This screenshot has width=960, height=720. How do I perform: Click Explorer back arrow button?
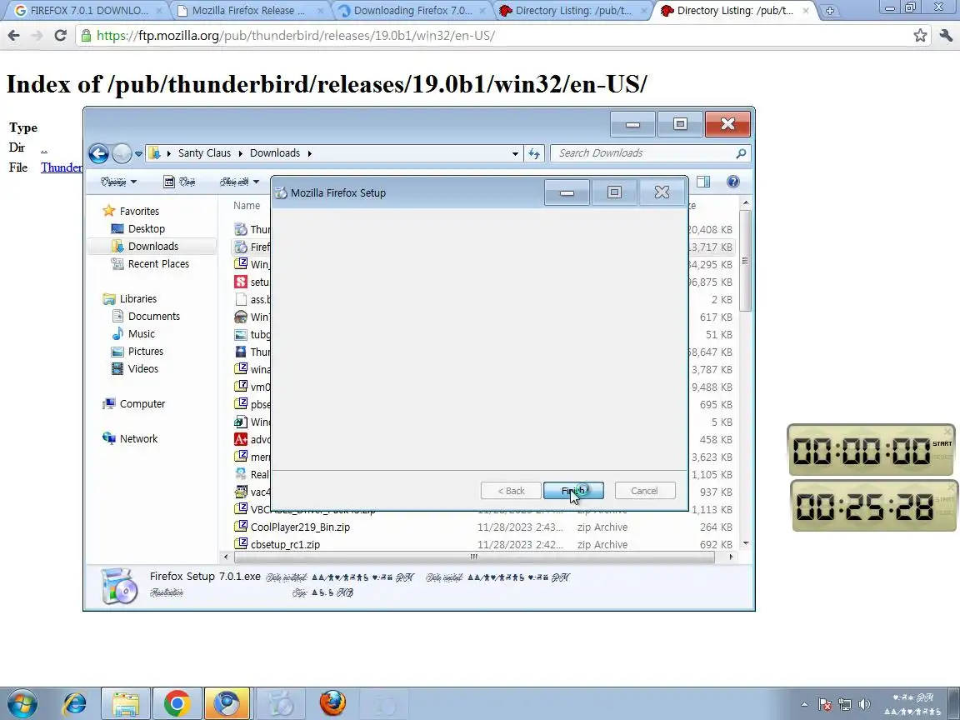click(x=98, y=153)
